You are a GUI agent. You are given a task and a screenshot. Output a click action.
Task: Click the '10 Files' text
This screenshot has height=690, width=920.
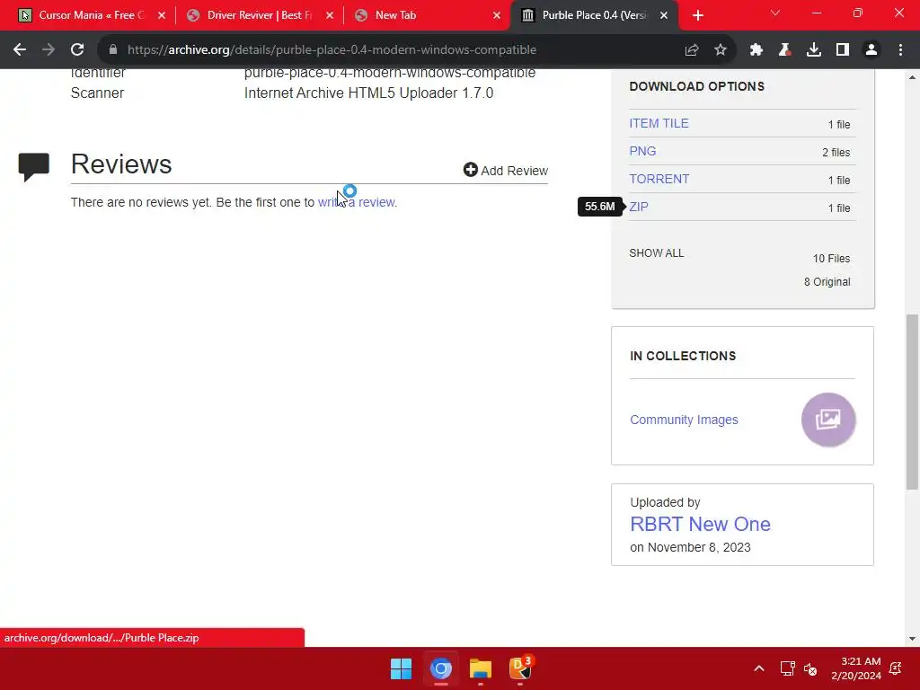tap(831, 258)
